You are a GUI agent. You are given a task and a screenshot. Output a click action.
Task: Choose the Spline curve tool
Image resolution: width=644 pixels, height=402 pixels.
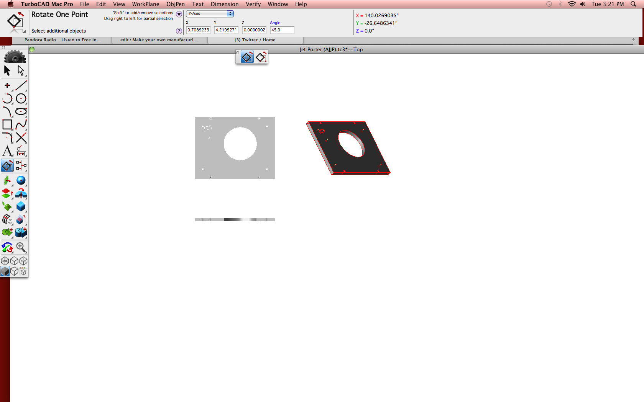pos(21,124)
